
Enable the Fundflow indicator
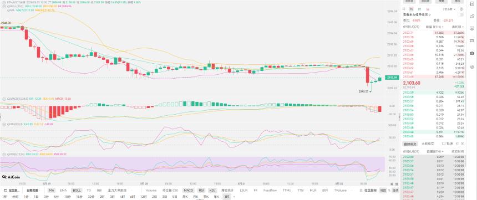pos(270,190)
